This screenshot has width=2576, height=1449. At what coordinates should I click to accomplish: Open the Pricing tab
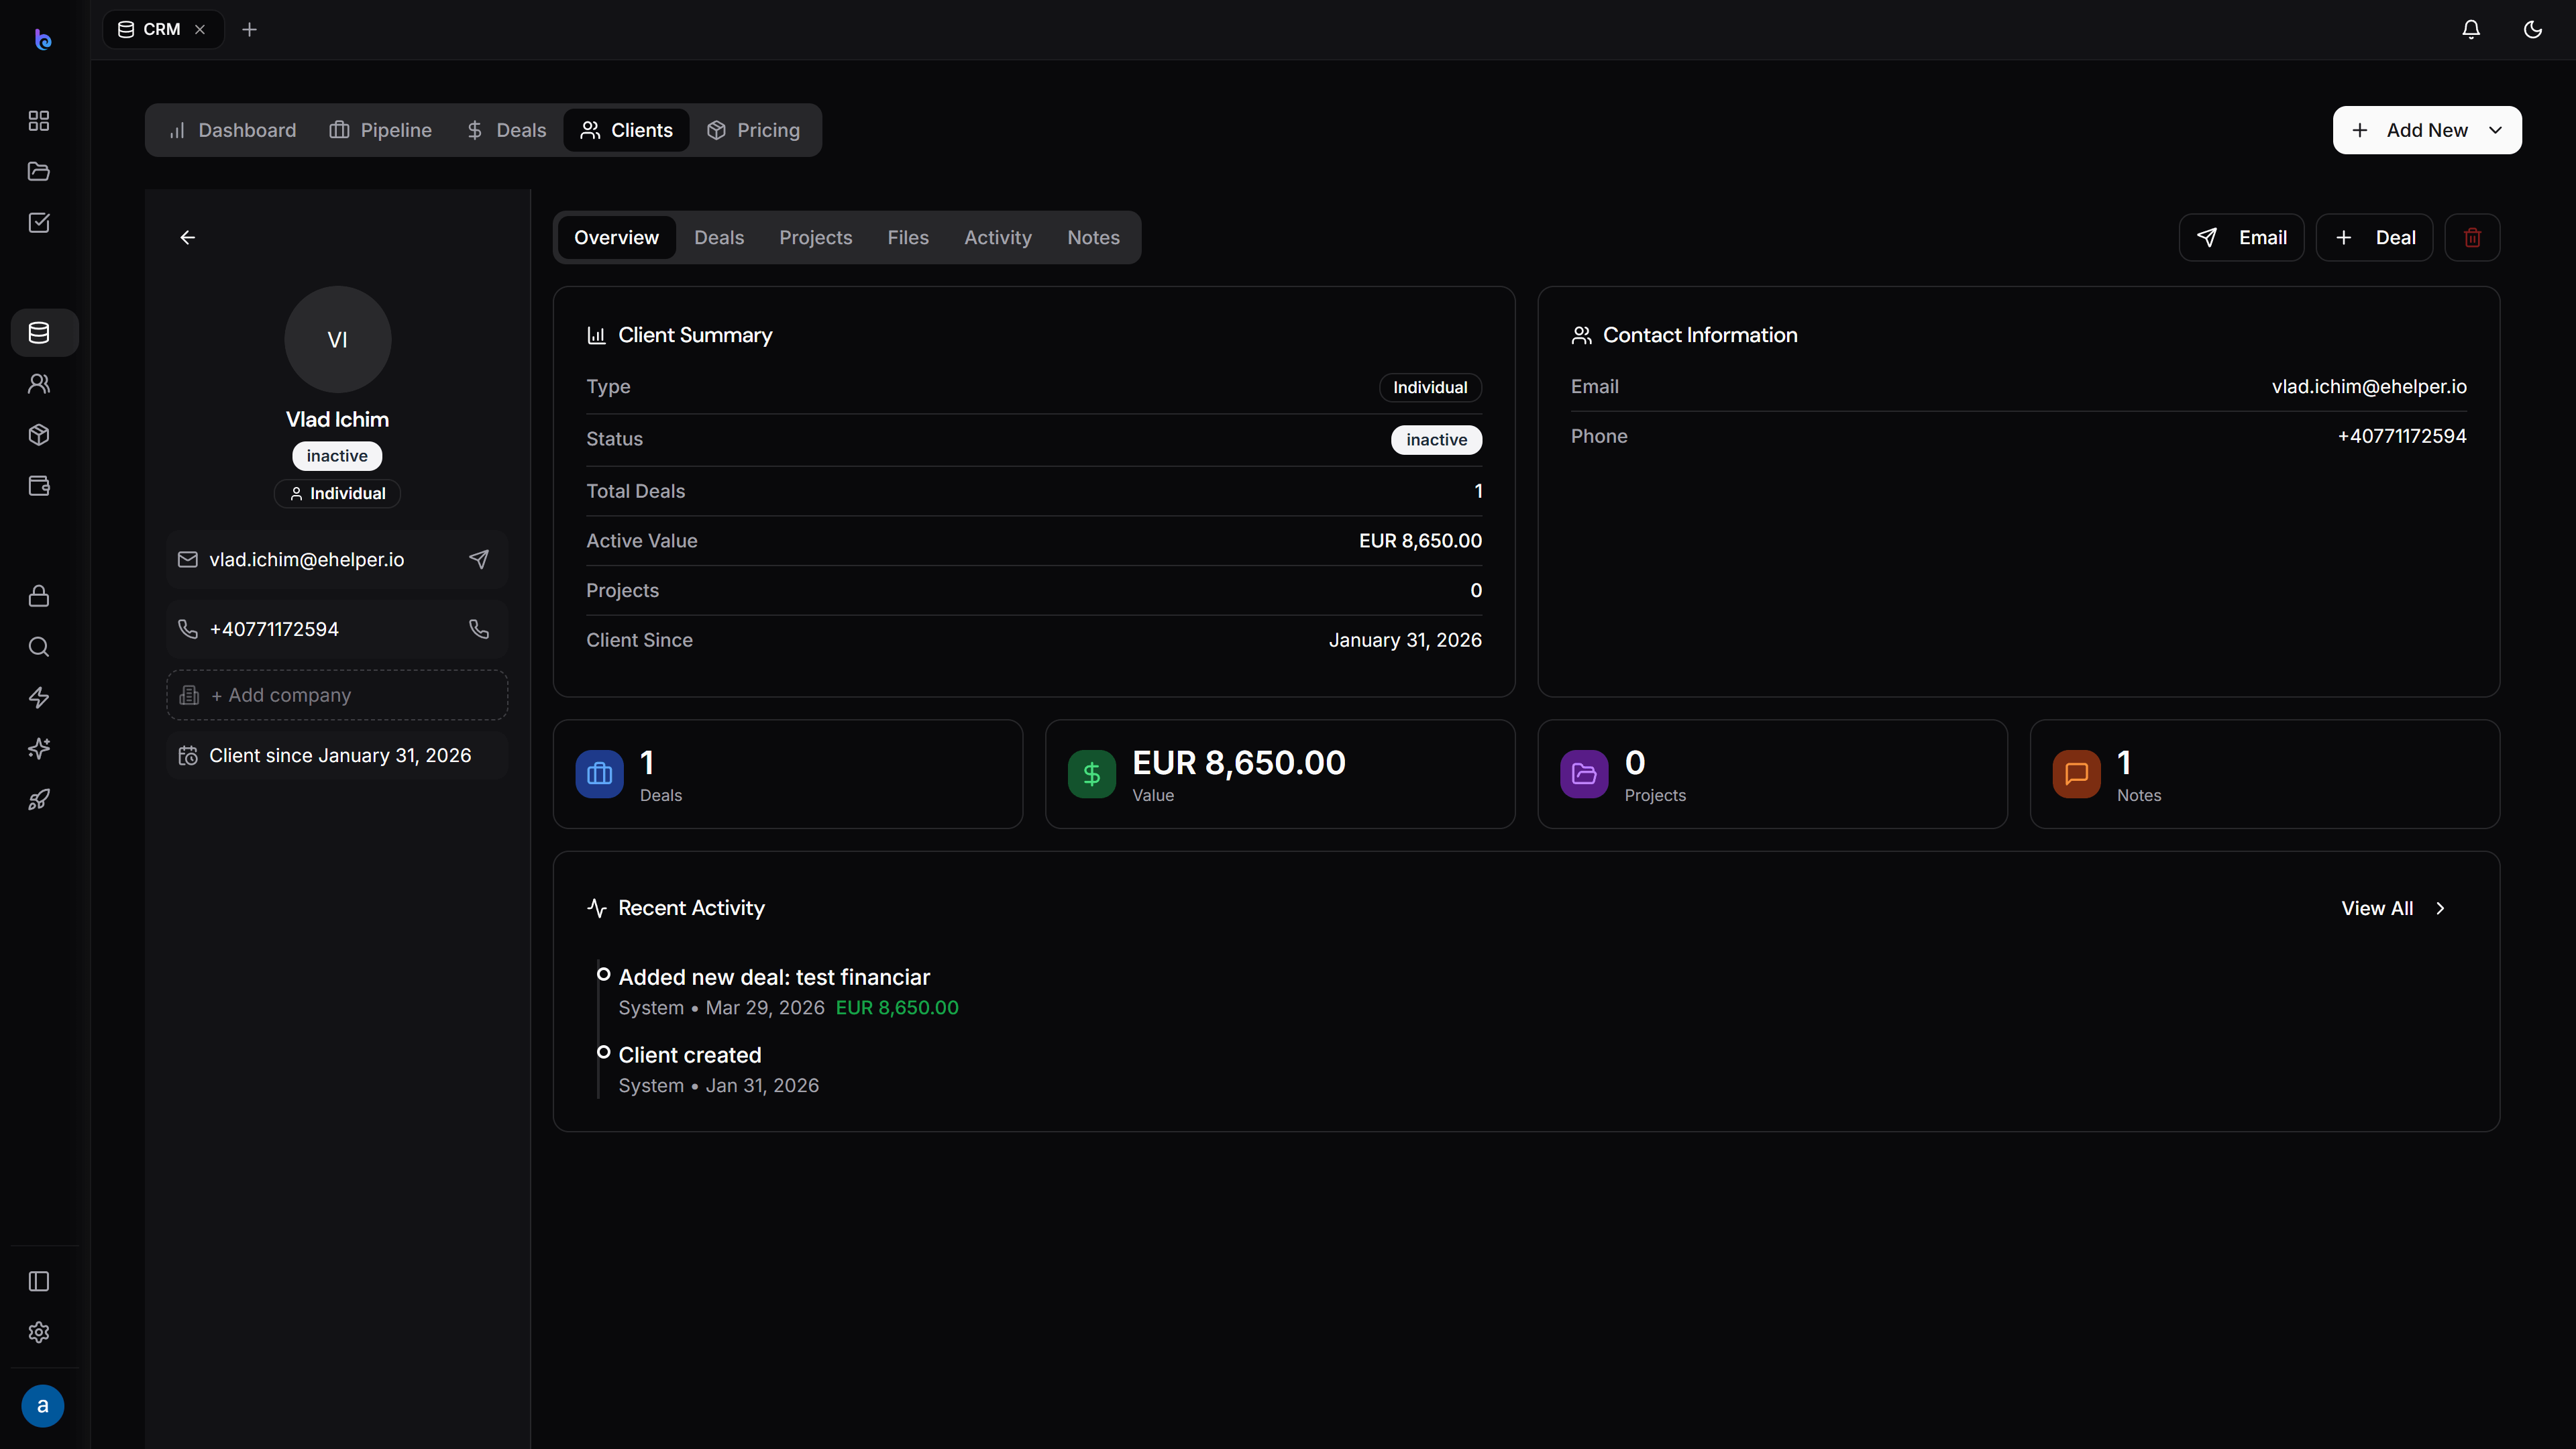pyautogui.click(x=754, y=130)
